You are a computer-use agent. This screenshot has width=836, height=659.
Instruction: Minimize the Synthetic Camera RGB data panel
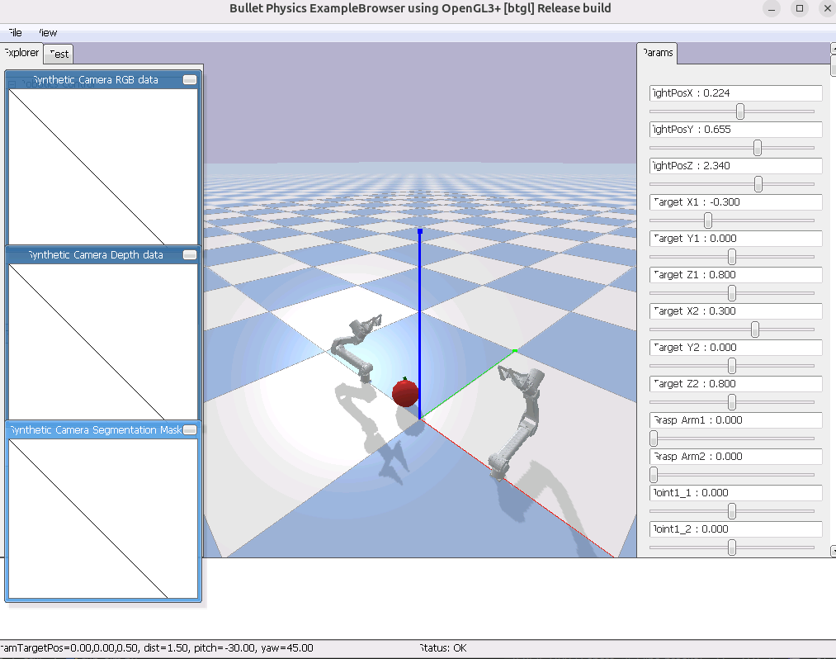pyautogui.click(x=190, y=80)
